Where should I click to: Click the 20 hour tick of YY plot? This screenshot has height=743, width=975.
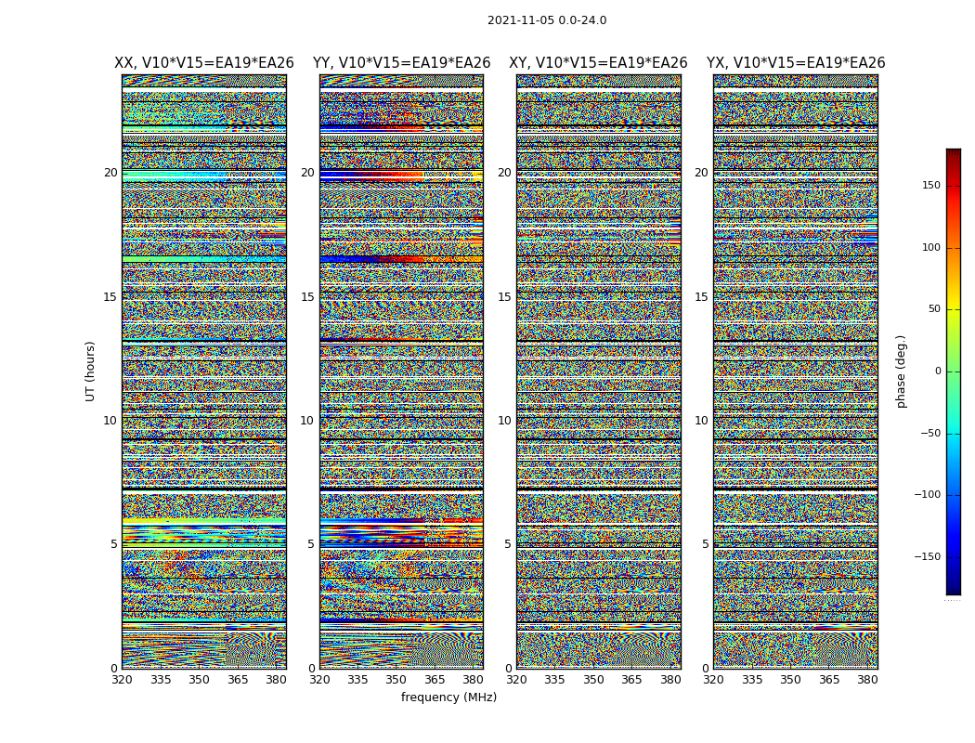pos(307,173)
